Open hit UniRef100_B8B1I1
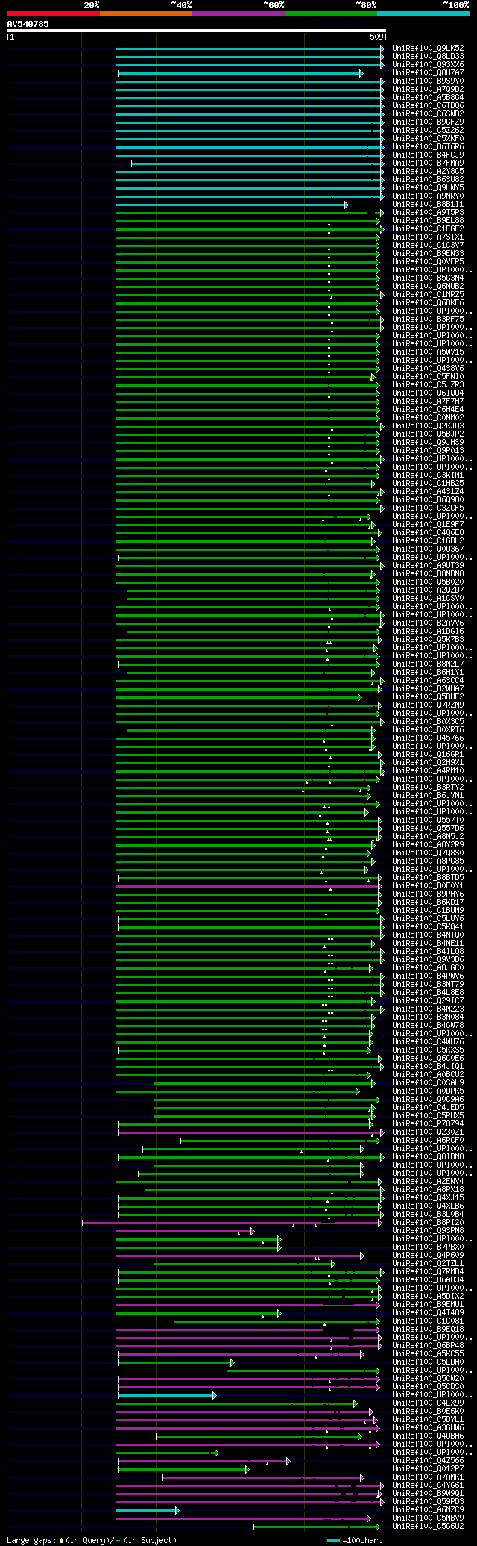477x1546 pixels. (428, 204)
